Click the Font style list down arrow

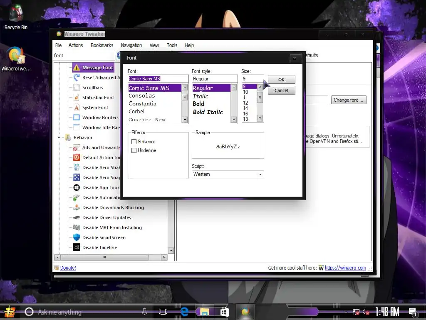[x=234, y=120]
